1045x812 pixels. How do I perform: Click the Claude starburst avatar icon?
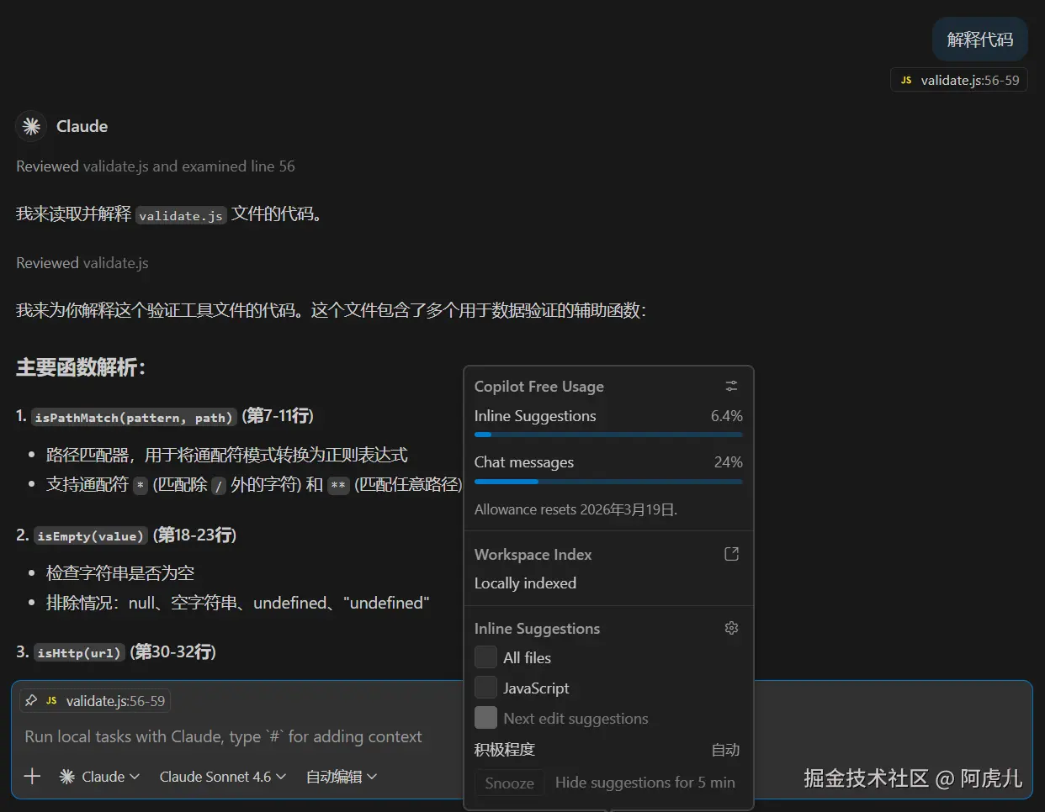[x=31, y=126]
